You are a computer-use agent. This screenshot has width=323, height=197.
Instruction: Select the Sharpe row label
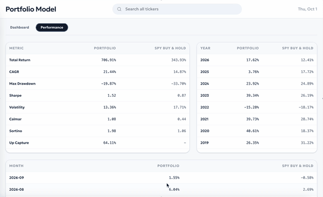[15, 95]
